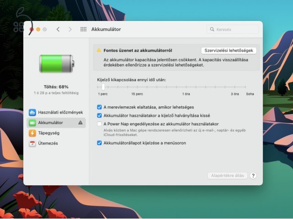
Task: Select Akkumulátor in the sidebar
Action: tap(56, 123)
